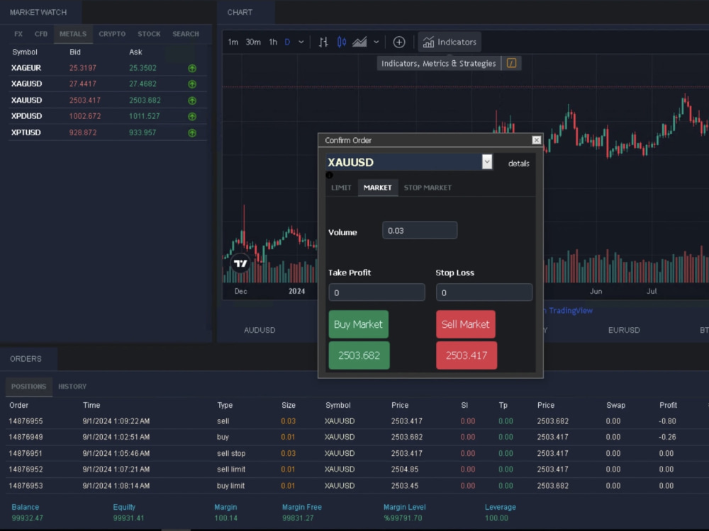Expand the chart interval dropdown arrow

(301, 42)
